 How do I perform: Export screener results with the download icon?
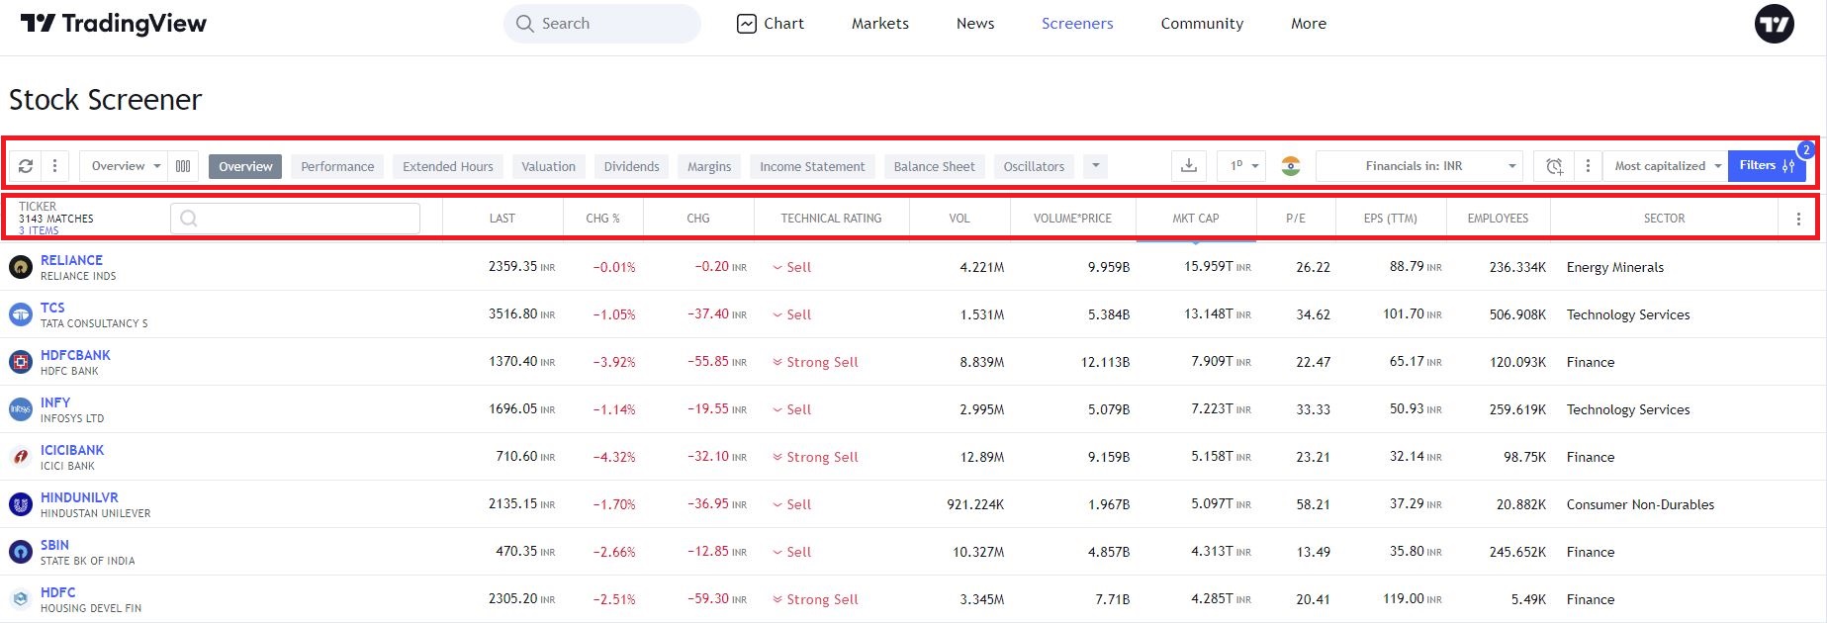click(x=1189, y=166)
